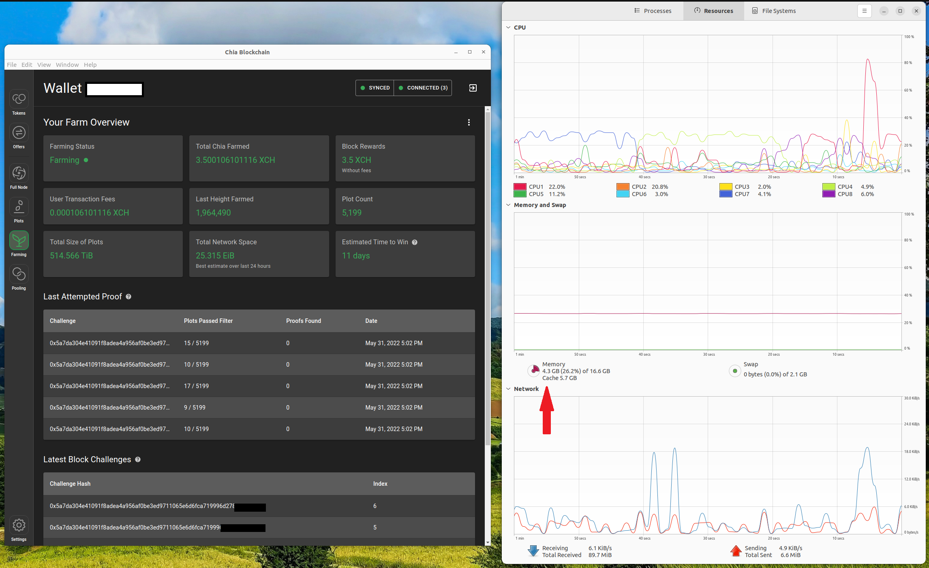Click the CONNECTED (3) status button
The height and width of the screenshot is (568, 929).
[x=423, y=88]
